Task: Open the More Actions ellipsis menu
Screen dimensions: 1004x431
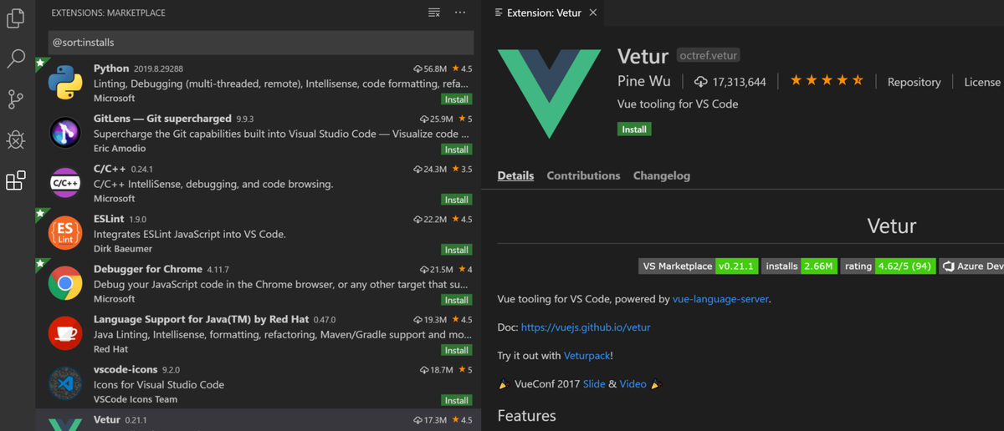Action: click(x=460, y=13)
